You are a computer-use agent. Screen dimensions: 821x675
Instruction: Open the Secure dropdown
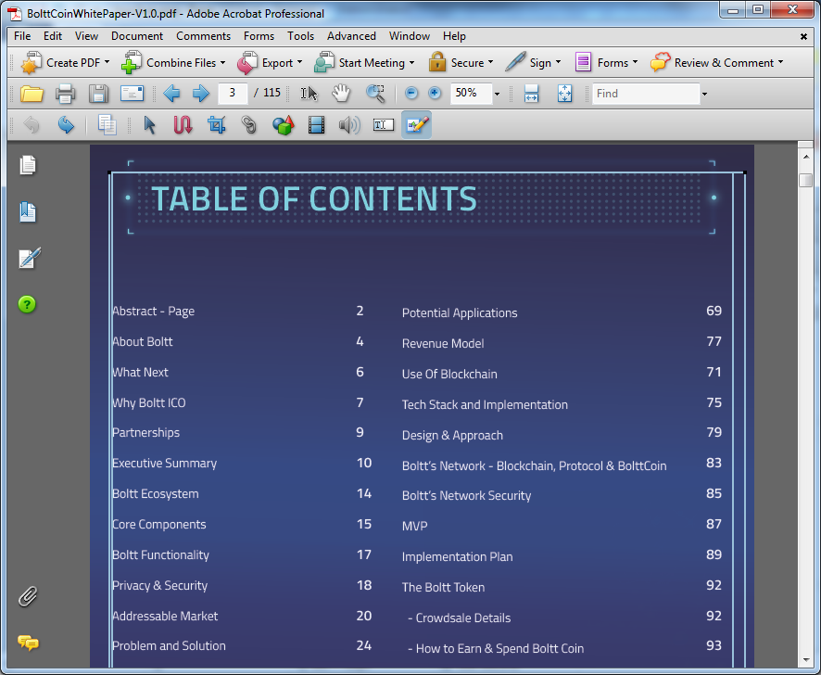coord(461,63)
